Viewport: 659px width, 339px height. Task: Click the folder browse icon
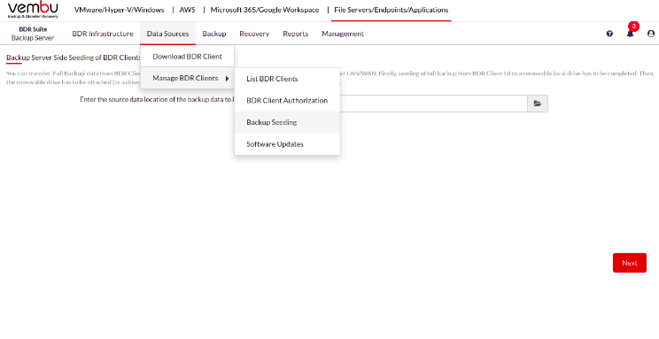[538, 104]
